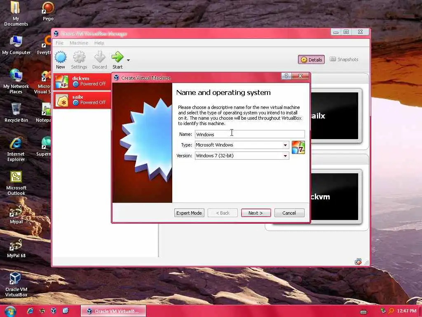Cancel the Create Virtual Machine dialog
Viewport: 422px width, 317px height.
tap(289, 213)
